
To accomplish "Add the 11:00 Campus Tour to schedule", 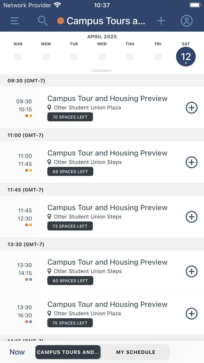I will [191, 162].
